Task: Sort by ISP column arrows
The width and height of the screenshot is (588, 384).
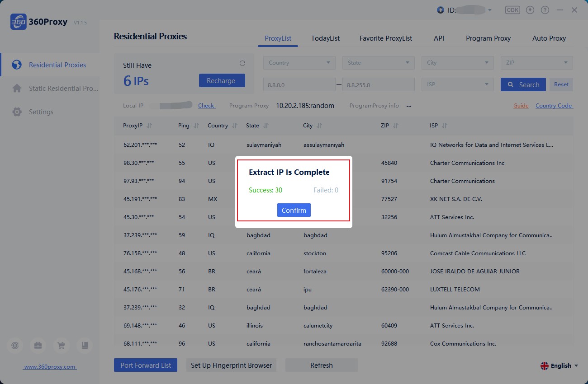Action: (445, 126)
